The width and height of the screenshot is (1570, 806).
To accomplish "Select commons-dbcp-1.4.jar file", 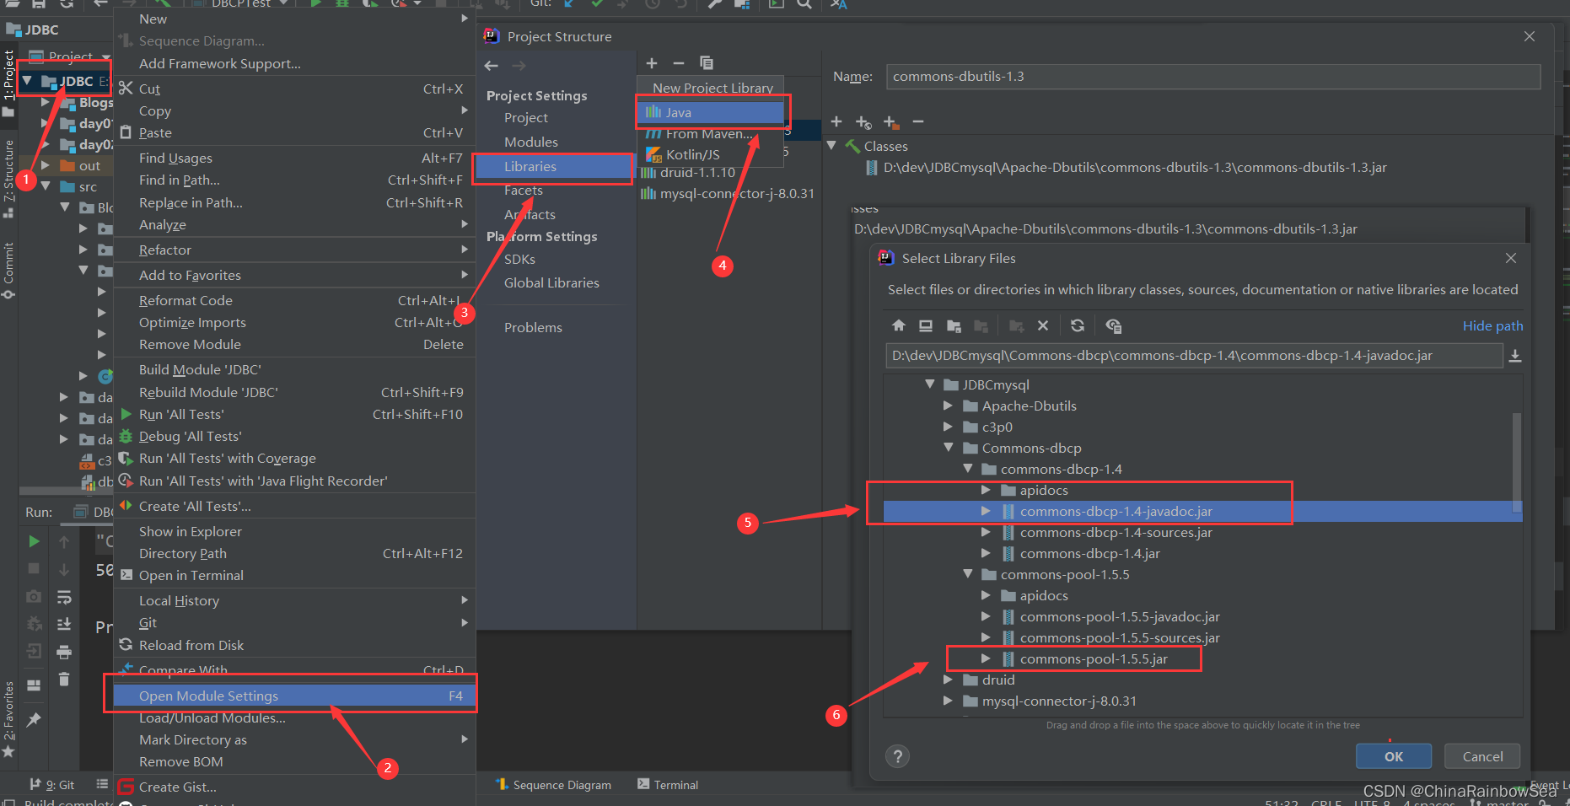I will click(x=1090, y=553).
